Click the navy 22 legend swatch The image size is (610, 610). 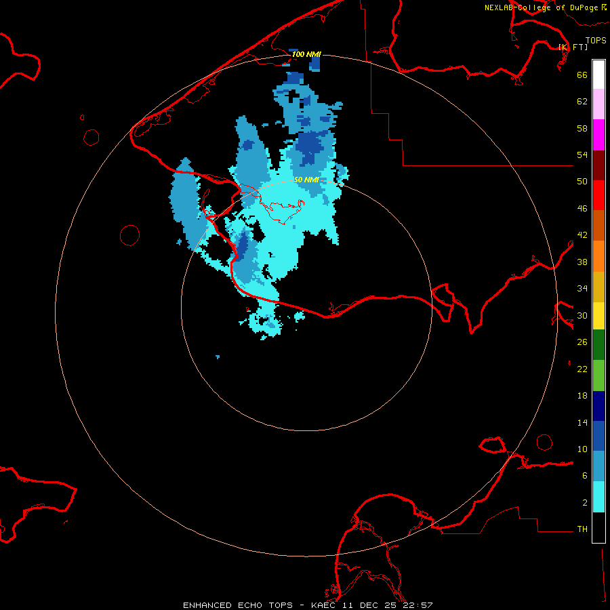(x=598, y=406)
